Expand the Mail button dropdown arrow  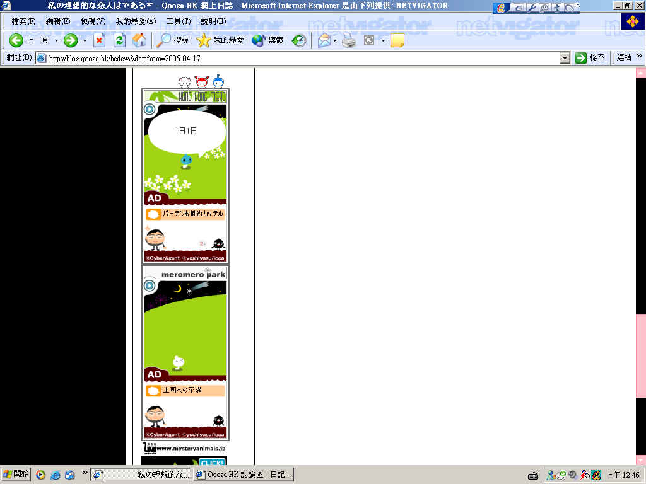(334, 40)
